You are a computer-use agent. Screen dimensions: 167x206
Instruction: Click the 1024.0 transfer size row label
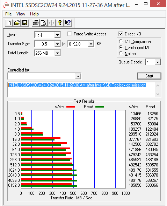click(x=14, y=170)
